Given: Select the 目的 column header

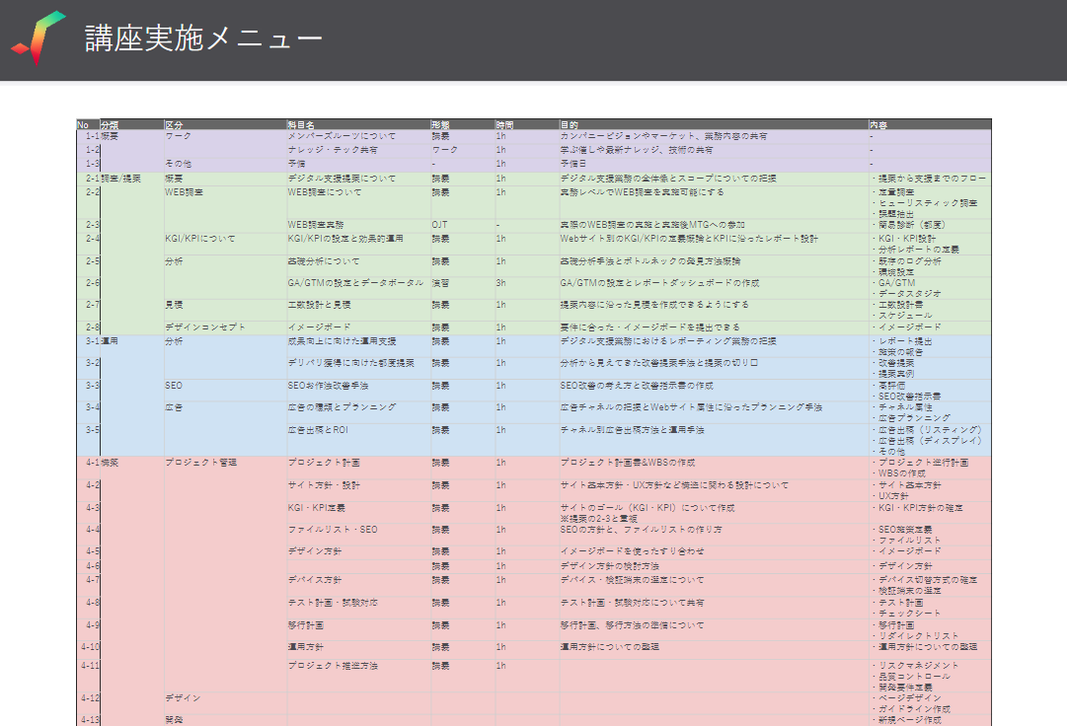Looking at the screenshot, I should tap(569, 125).
